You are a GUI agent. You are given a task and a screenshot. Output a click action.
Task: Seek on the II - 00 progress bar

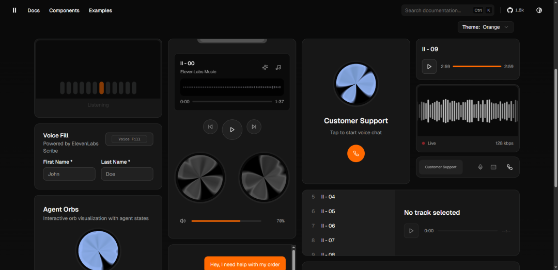(x=232, y=102)
